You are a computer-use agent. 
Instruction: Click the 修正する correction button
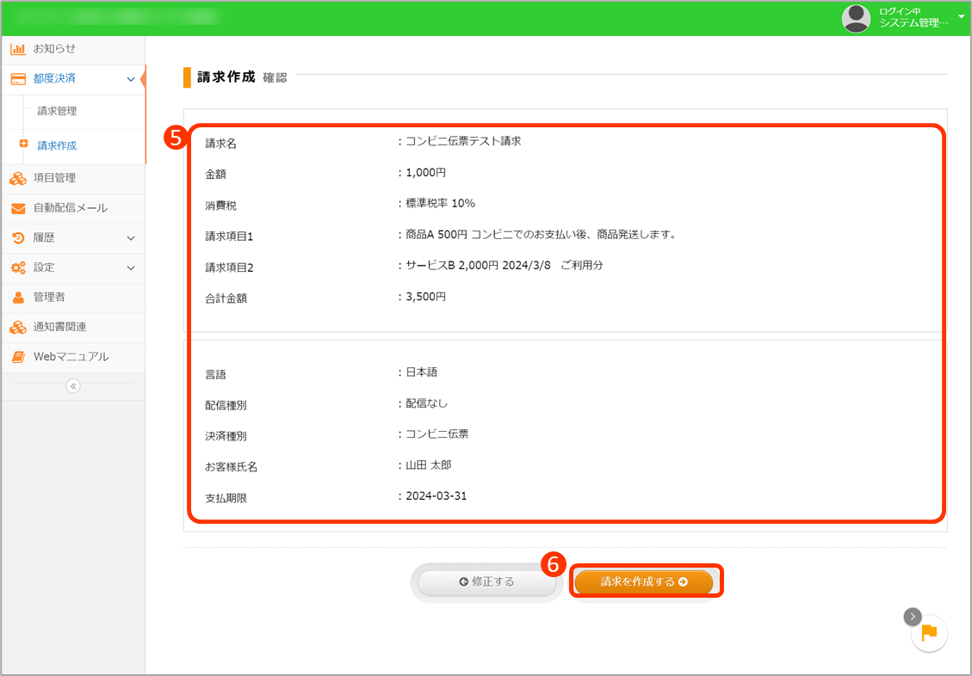[x=487, y=581]
